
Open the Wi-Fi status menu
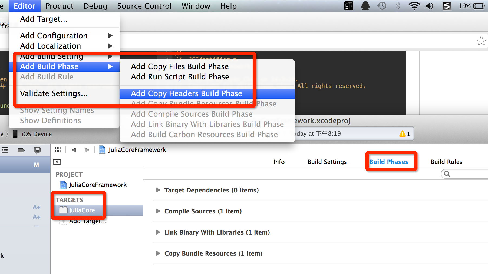[x=414, y=6]
